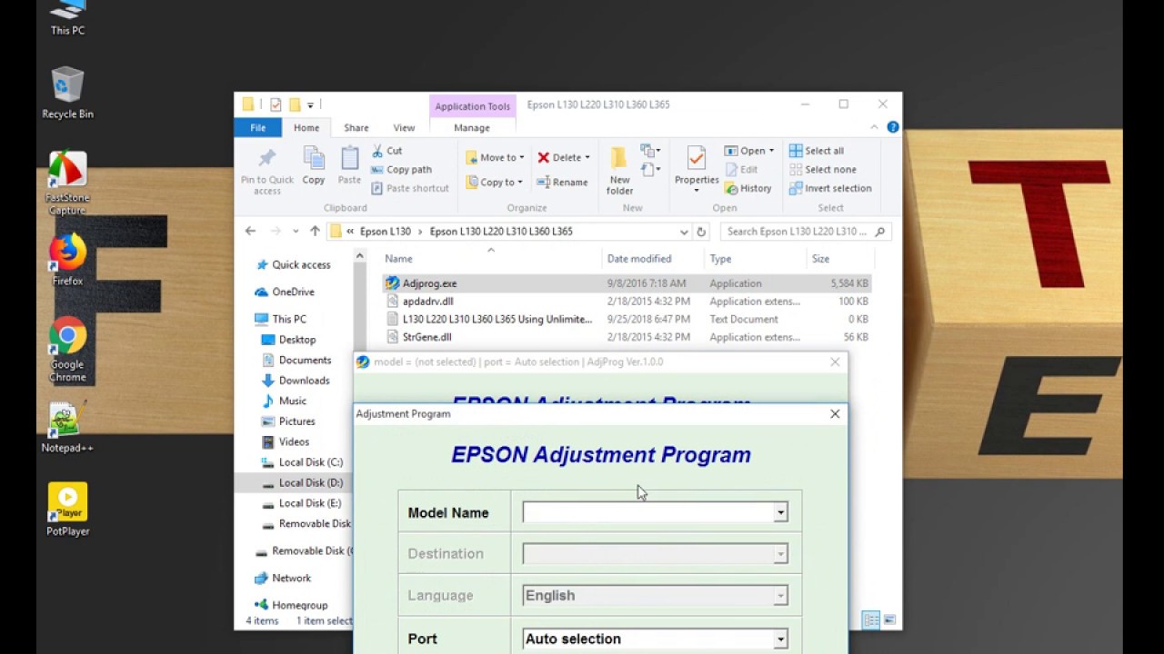
Task: Click Select all in ribbon
Action: click(x=817, y=151)
